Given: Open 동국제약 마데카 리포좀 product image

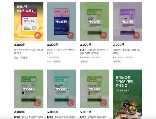Looking at the screenshot, I should [29, 22].
